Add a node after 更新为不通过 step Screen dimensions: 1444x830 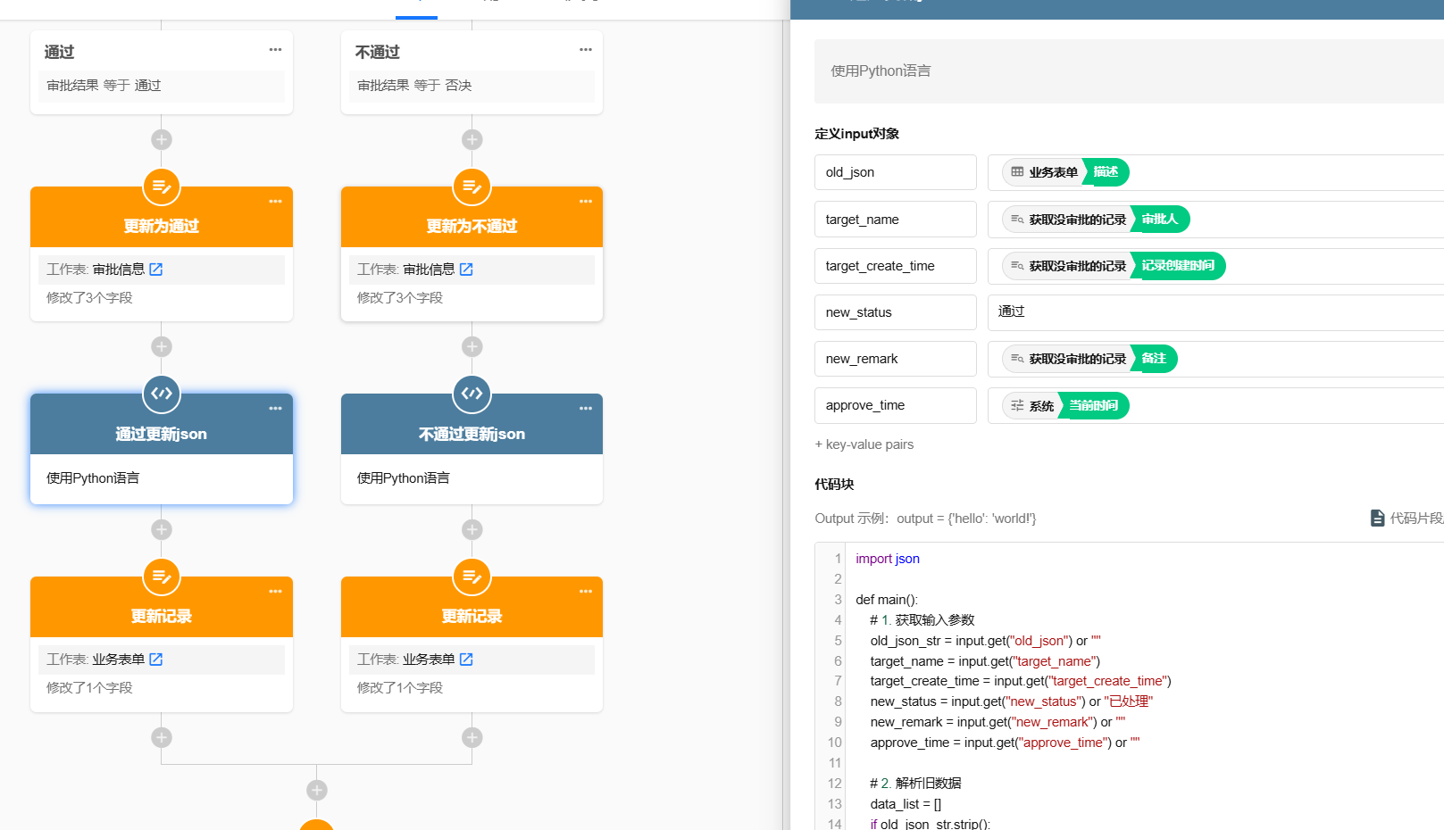[472, 347]
